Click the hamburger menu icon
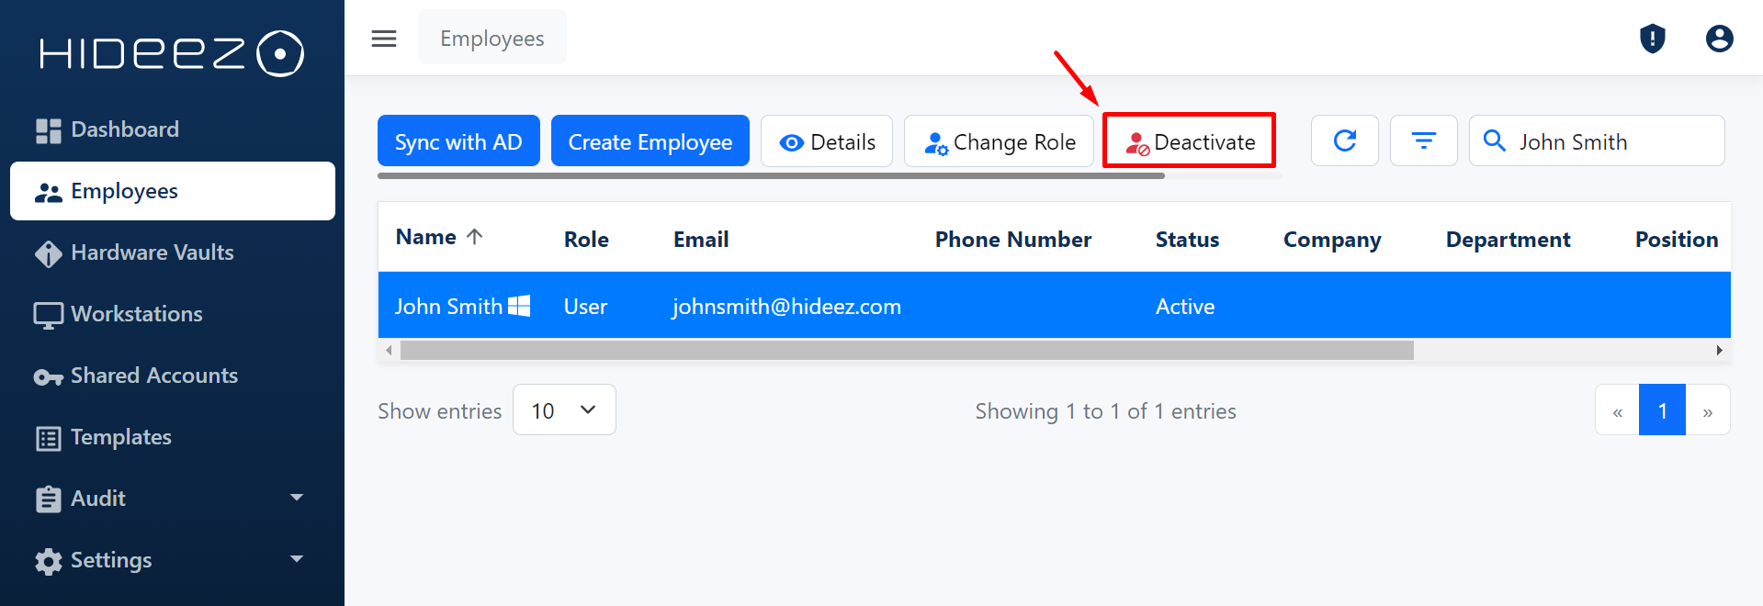 coord(384,39)
